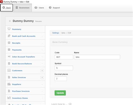Click the Code input field
Viewport: 133px width, 105px height.
(x=64, y=57)
